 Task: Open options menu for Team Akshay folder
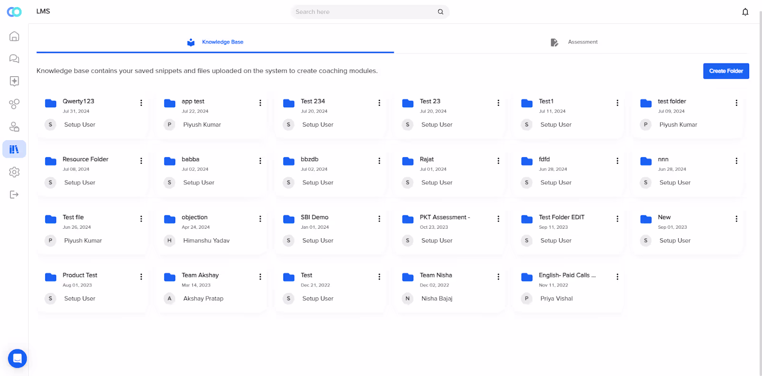[260, 277]
